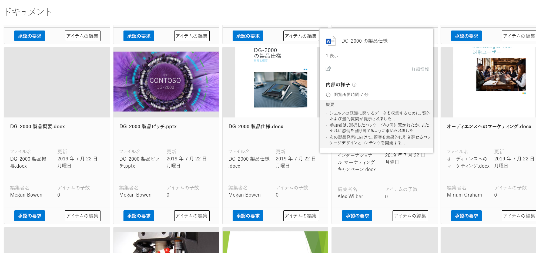The height and width of the screenshot is (253, 536).
Task: Click the info icon next to 内部の様子
Action: [x=354, y=85]
